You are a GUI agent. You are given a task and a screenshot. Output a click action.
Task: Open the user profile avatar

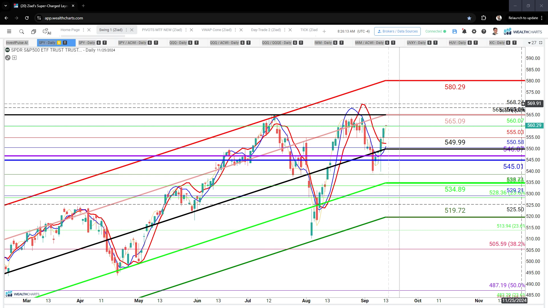(x=495, y=31)
